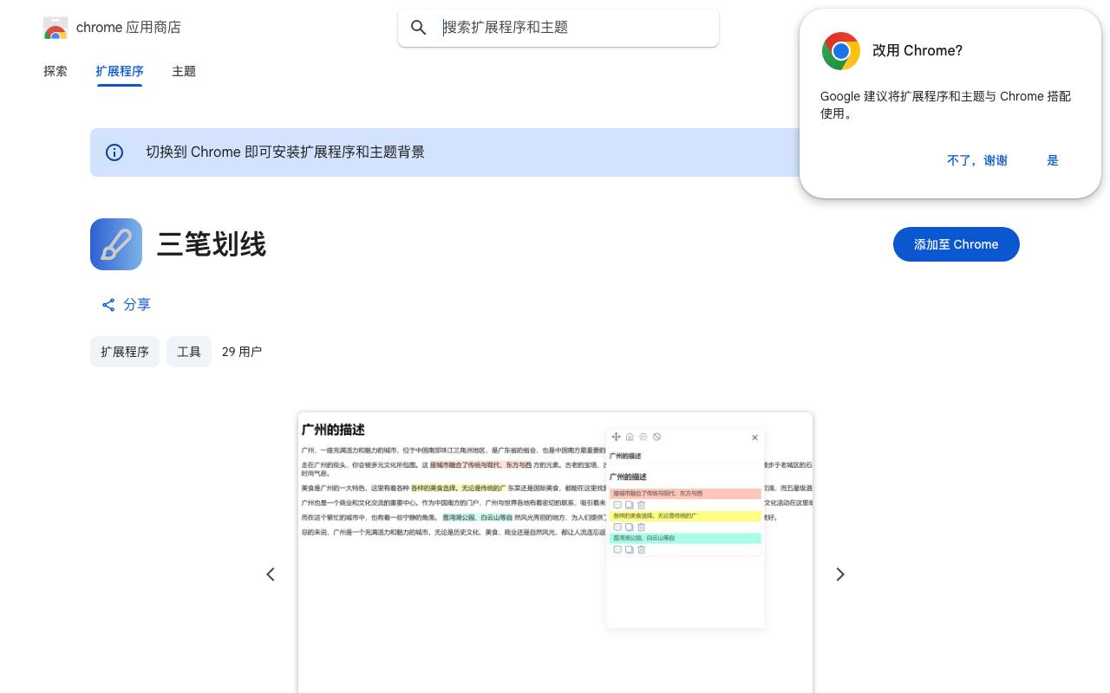Switch to the 主题 tab
Viewport: 1110px width, 693px height.
click(x=184, y=71)
